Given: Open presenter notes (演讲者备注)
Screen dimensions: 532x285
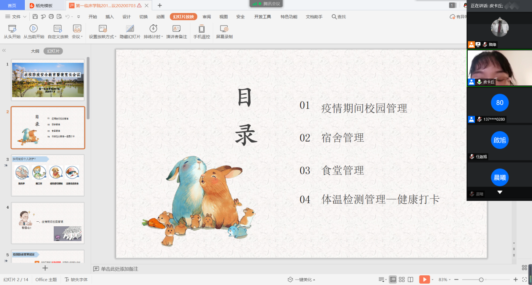Looking at the screenshot, I should coord(176,32).
